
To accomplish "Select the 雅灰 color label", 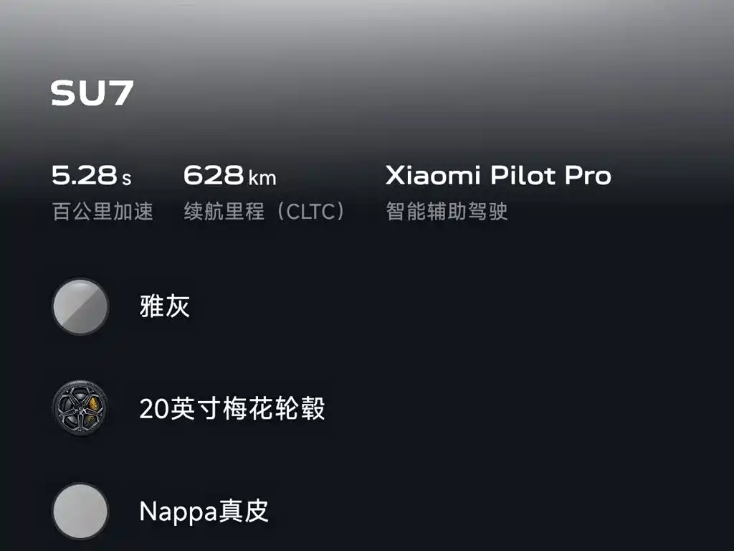I will coord(165,306).
